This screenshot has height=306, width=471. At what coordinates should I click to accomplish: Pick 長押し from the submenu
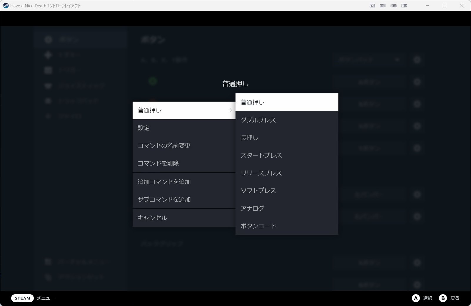coord(287,138)
